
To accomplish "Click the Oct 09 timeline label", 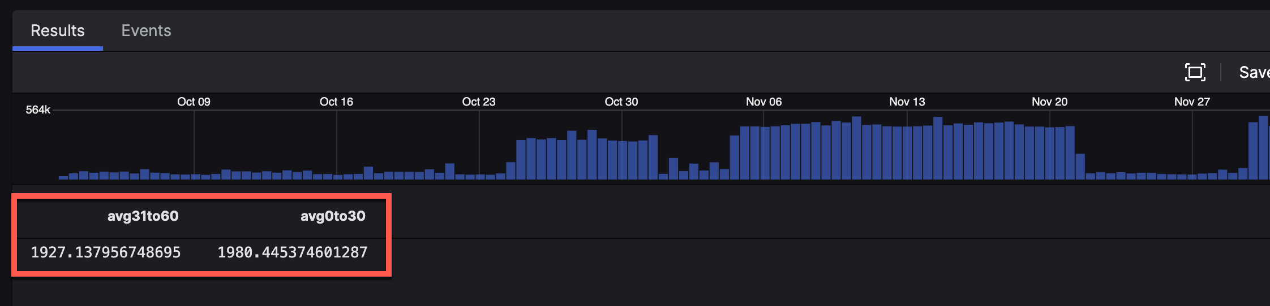I will click(194, 102).
